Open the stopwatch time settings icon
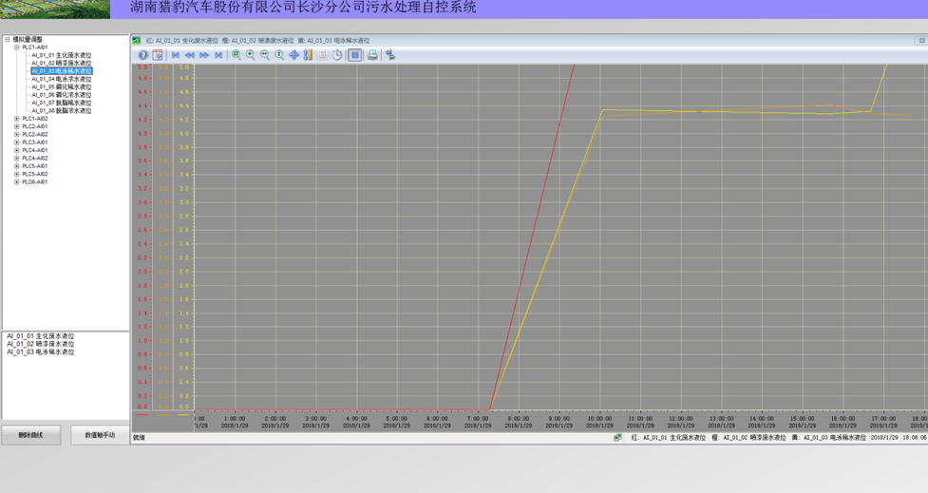The width and height of the screenshot is (928, 493). pos(337,55)
